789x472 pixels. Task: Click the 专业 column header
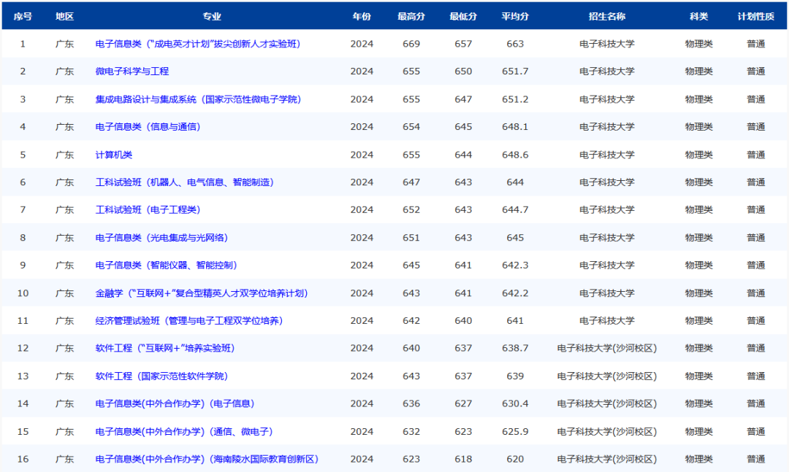coord(211,16)
